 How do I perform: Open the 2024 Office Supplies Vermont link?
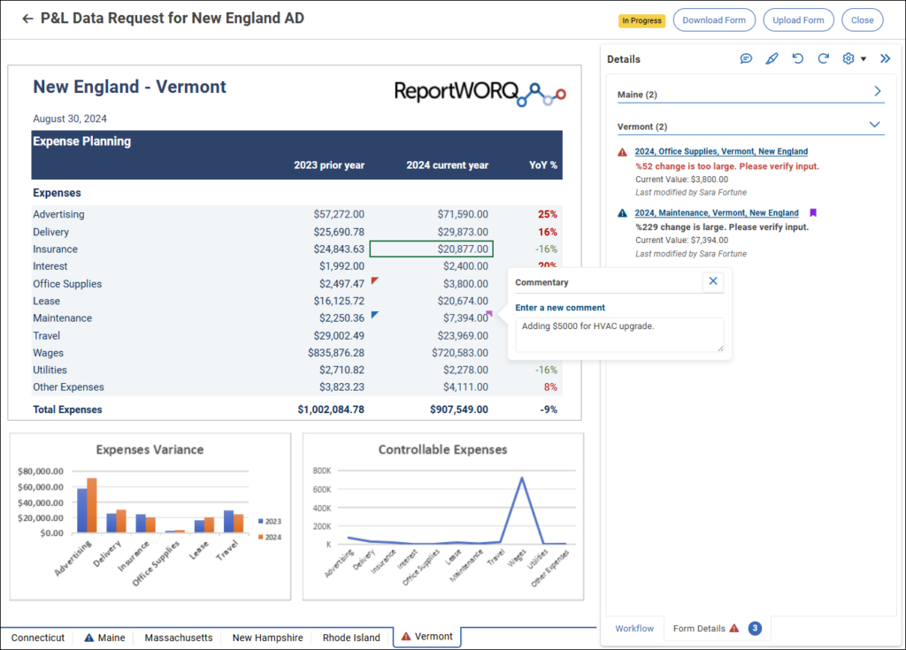point(721,152)
